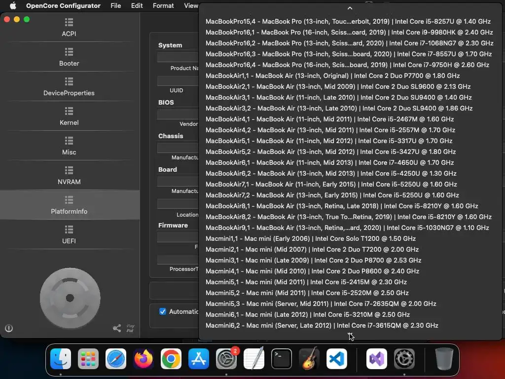Select MacBookAir4,1 i5-2467M model
This screenshot has height=379, width=505.
pyautogui.click(x=350, y=119)
